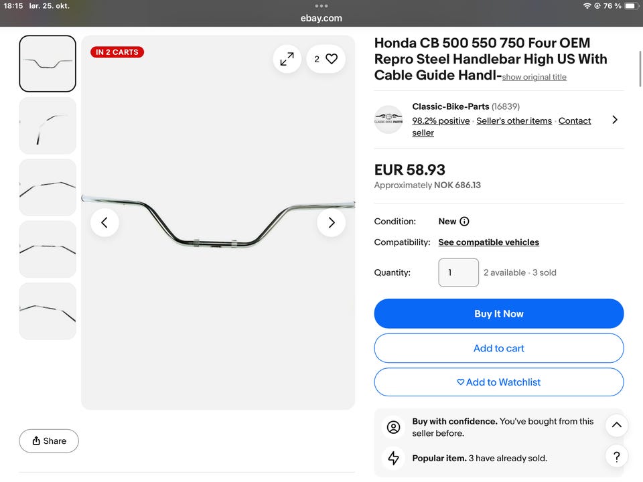Open See compatible vehicles link
This screenshot has width=643, height=482.
tap(488, 242)
